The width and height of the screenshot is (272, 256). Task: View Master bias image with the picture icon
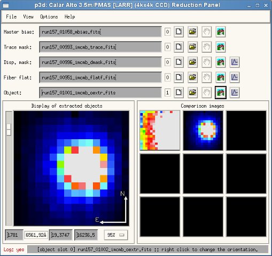pos(221,32)
